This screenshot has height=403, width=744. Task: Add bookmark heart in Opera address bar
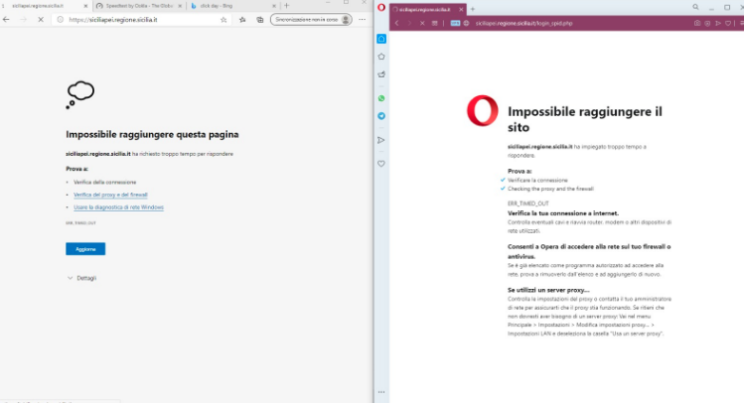pos(728,23)
